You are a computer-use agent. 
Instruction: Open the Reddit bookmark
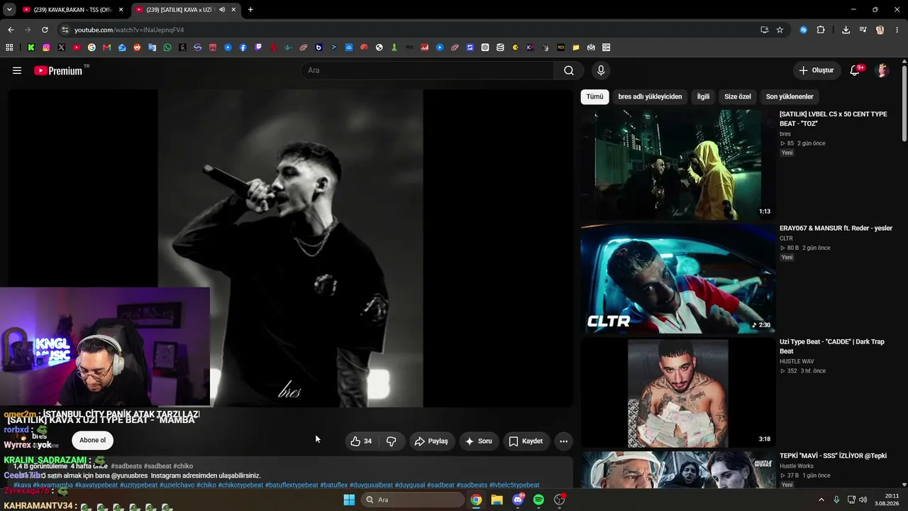(x=137, y=48)
